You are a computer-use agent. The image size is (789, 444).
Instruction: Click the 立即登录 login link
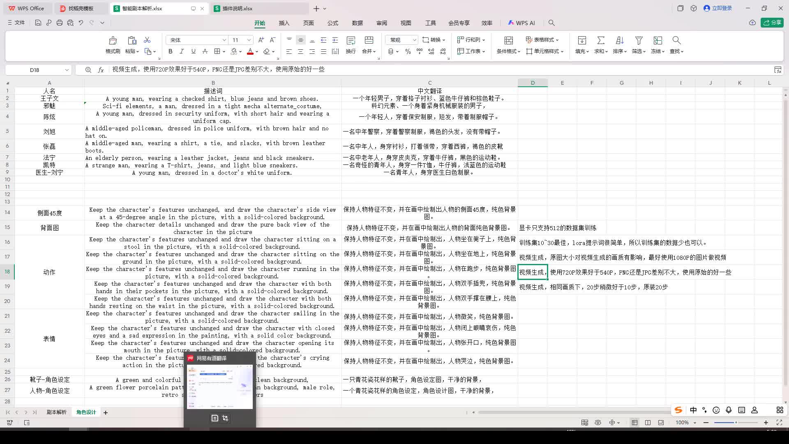coord(722,8)
